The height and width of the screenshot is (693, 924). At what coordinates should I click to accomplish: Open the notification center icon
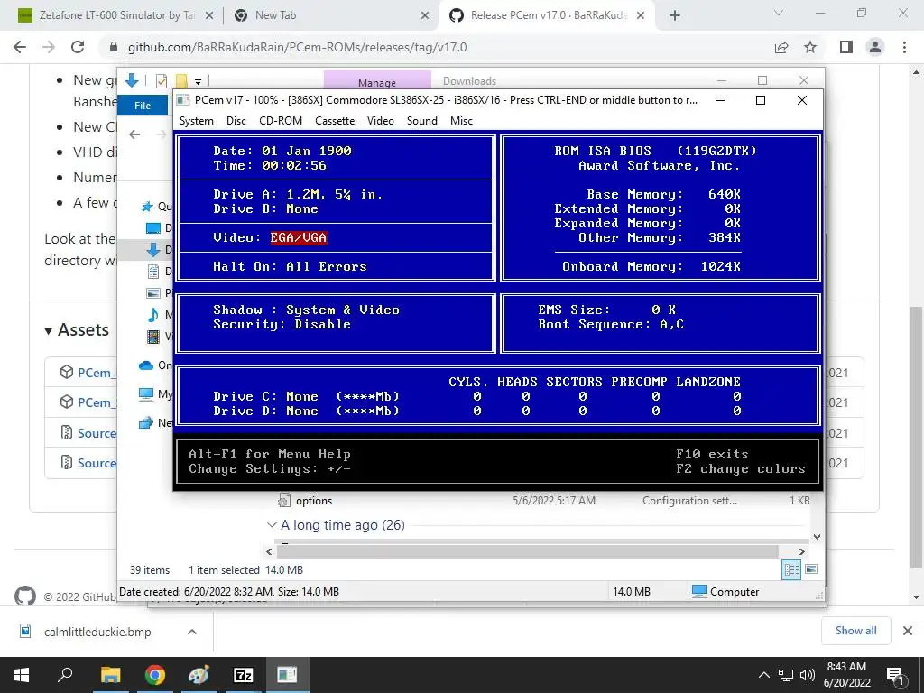point(896,676)
